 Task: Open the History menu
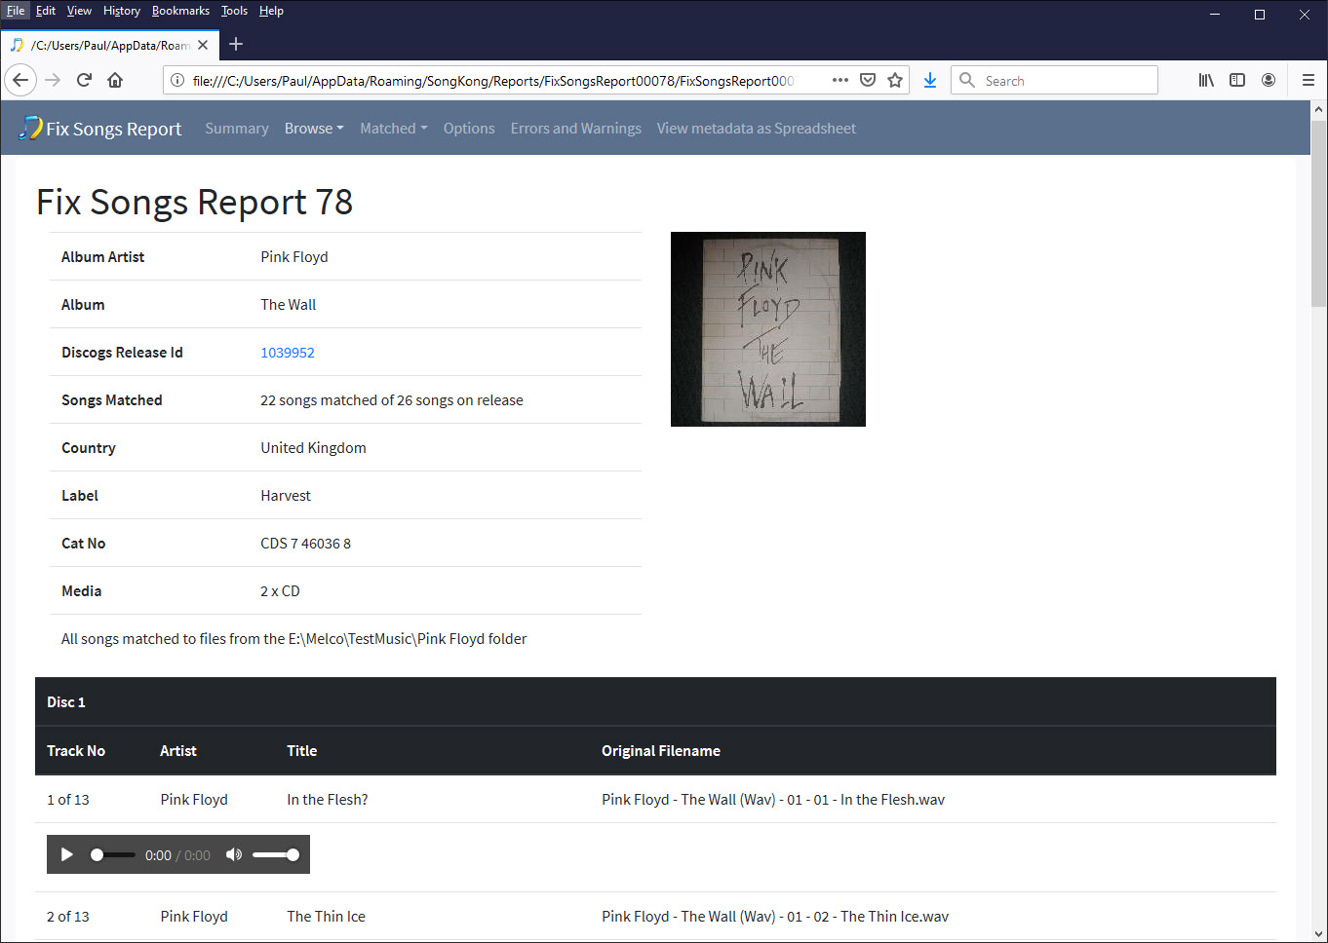click(122, 11)
